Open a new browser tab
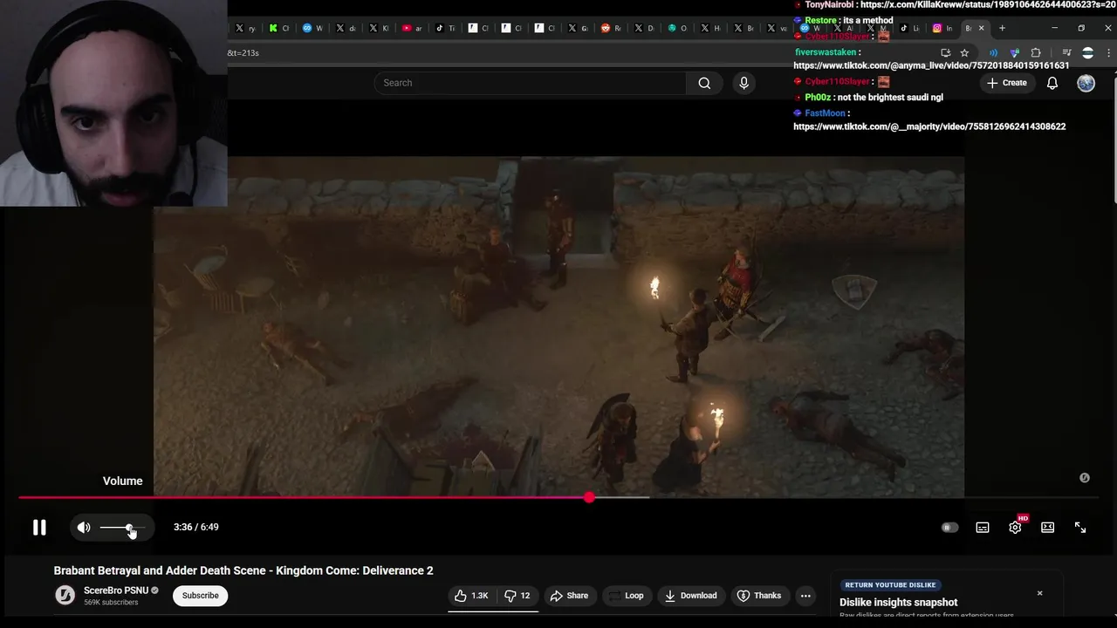Screen dimensions: 1117x628 (x=1002, y=28)
